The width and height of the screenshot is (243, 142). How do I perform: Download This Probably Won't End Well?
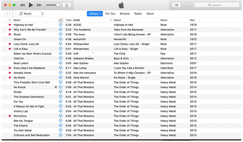point(60,82)
